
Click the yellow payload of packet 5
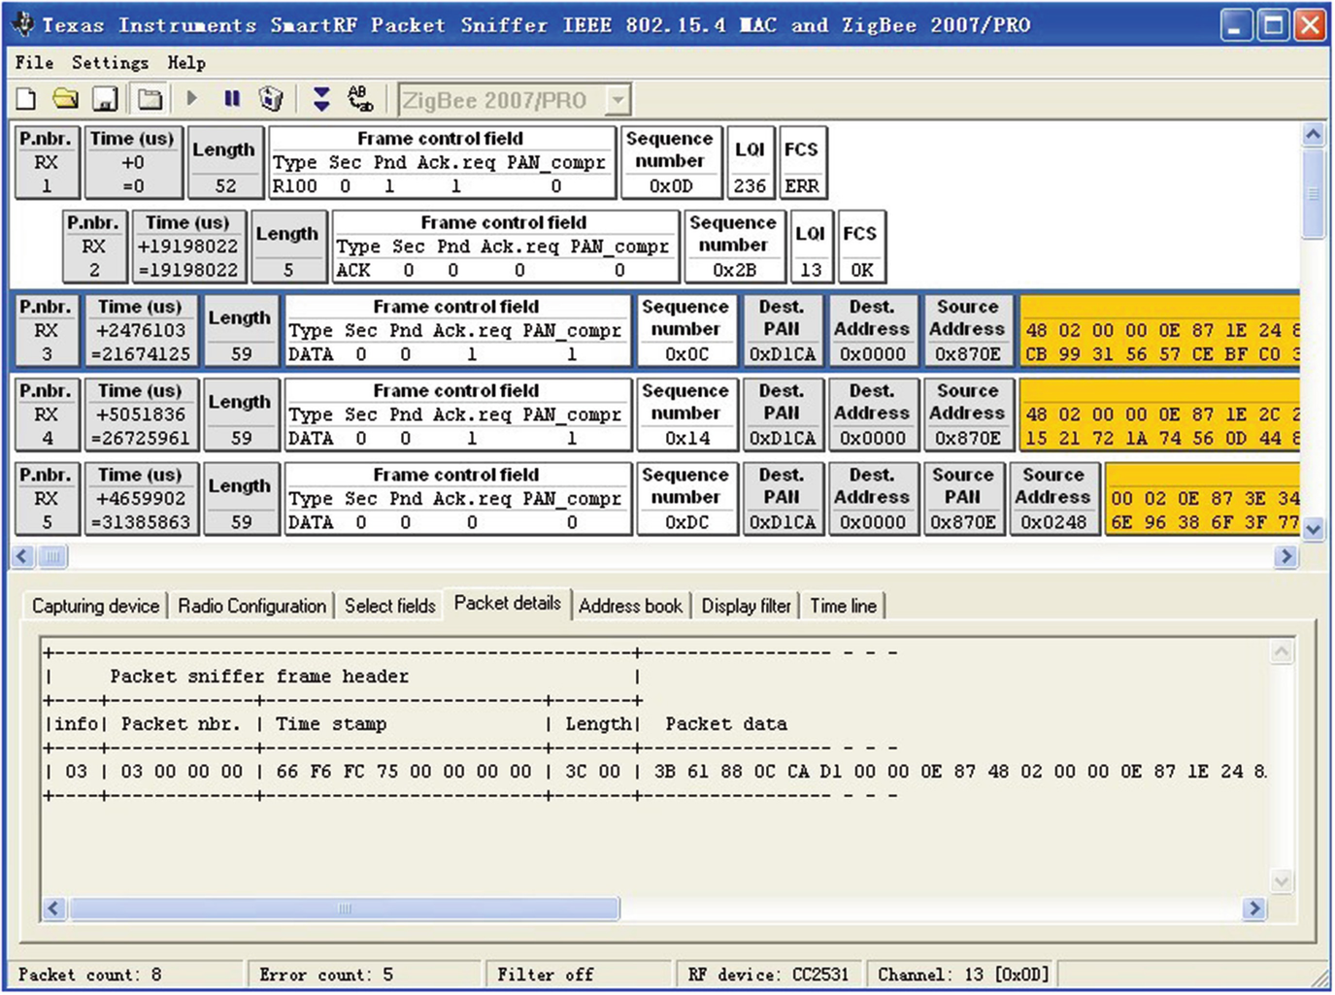point(1203,498)
